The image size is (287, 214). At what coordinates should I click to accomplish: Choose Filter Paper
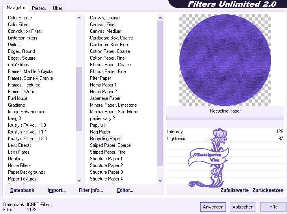[x=100, y=78]
